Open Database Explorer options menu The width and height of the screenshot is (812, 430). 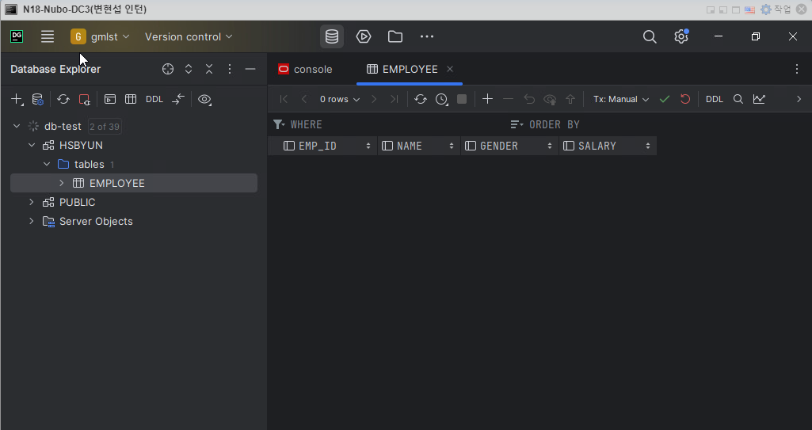click(x=230, y=69)
